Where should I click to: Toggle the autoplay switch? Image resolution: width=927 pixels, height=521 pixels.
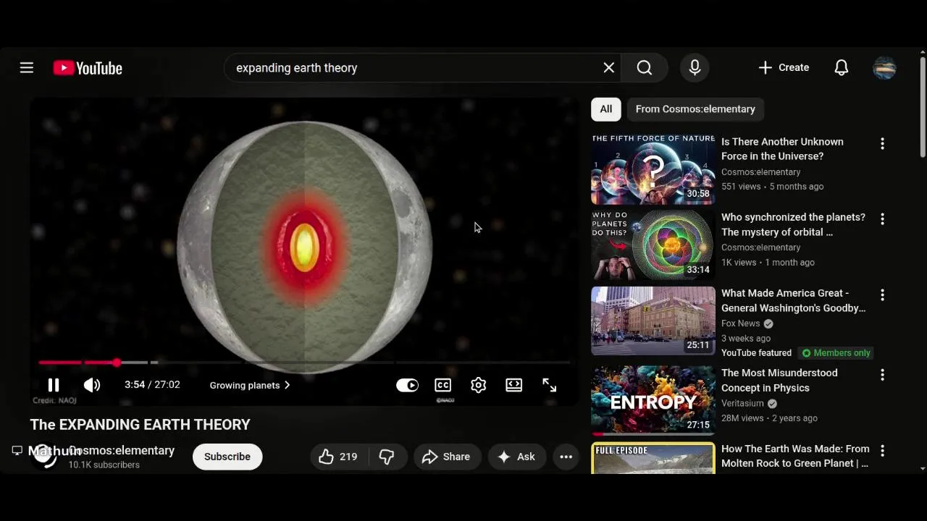pyautogui.click(x=407, y=385)
